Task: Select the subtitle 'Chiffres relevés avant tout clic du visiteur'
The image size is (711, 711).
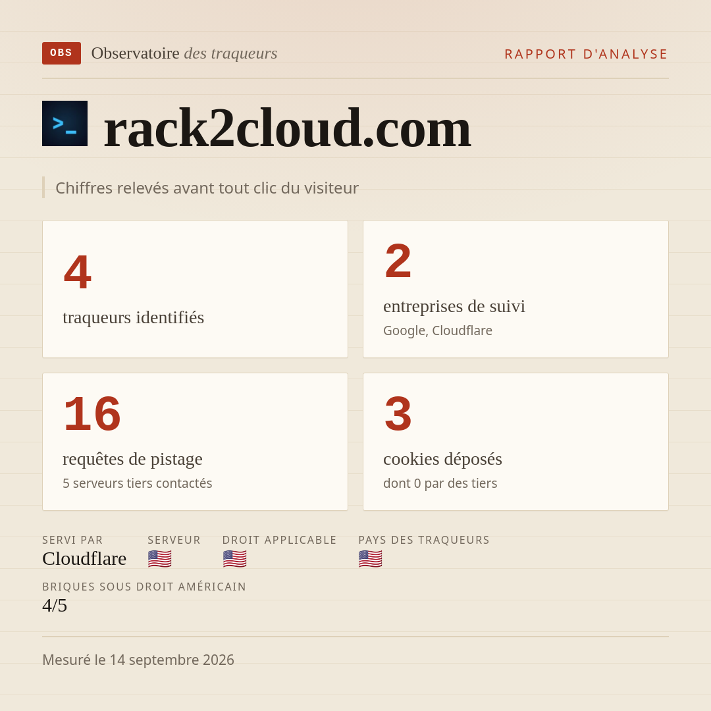Action: tap(207, 188)
